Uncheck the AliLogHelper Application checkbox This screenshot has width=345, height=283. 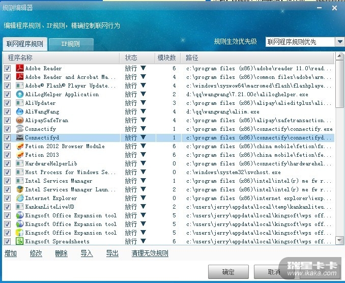[7, 94]
